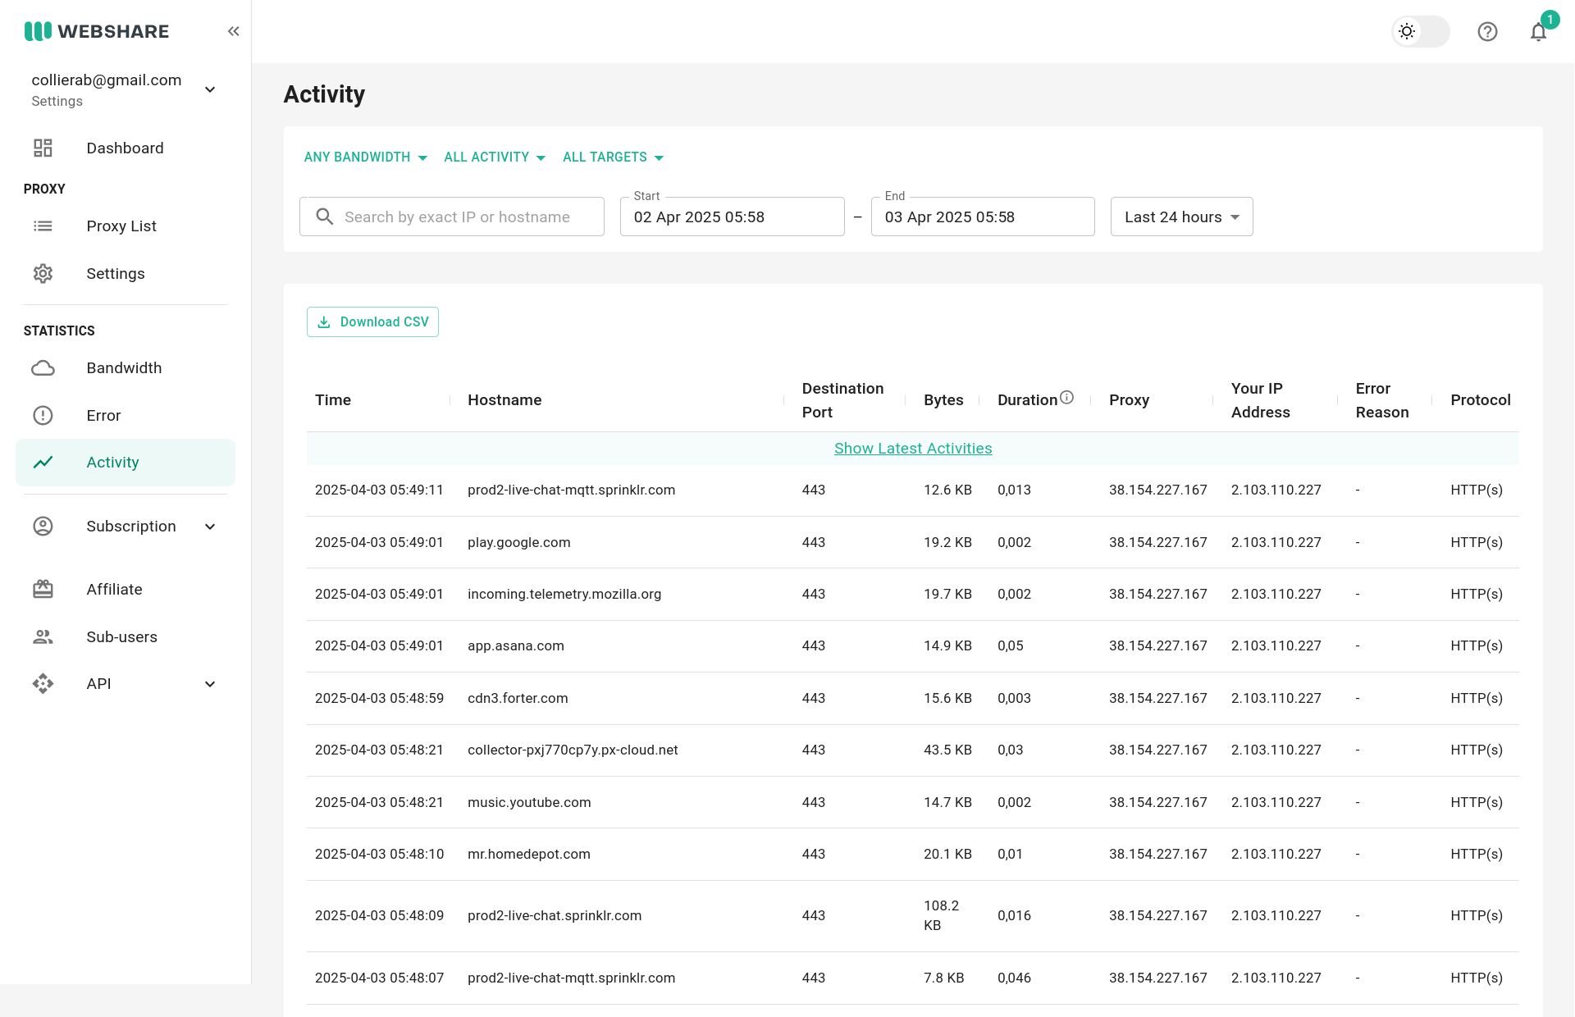
Task: Open Dashboard from the sidebar
Action: (125, 148)
